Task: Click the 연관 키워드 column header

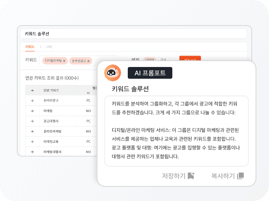Action: (51, 90)
